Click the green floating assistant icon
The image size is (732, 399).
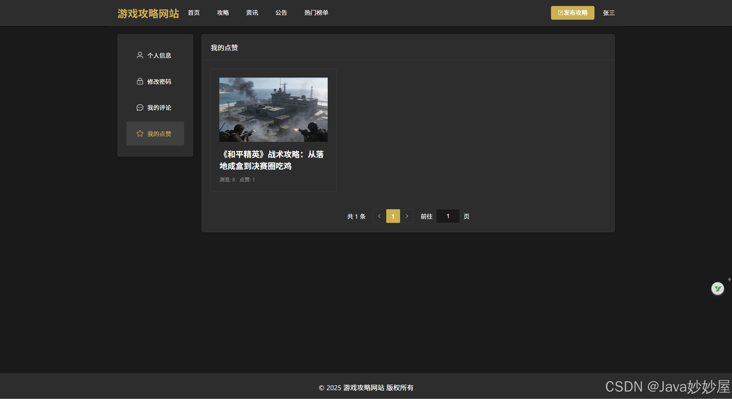(717, 289)
